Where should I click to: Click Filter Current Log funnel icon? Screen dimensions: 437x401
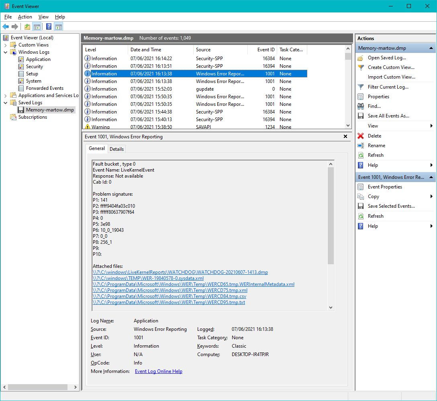(361, 87)
